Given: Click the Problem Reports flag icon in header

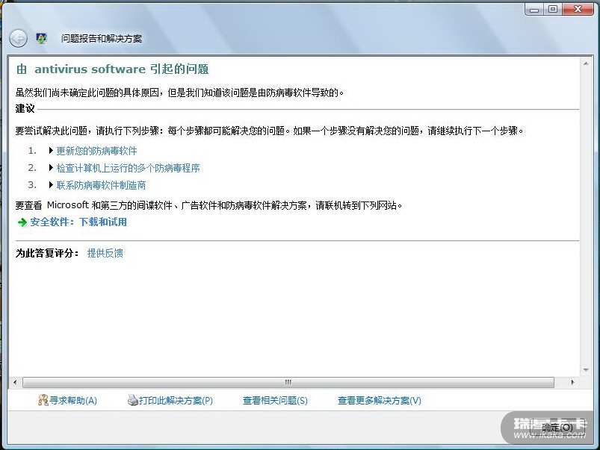Looking at the screenshot, I should (x=41, y=38).
